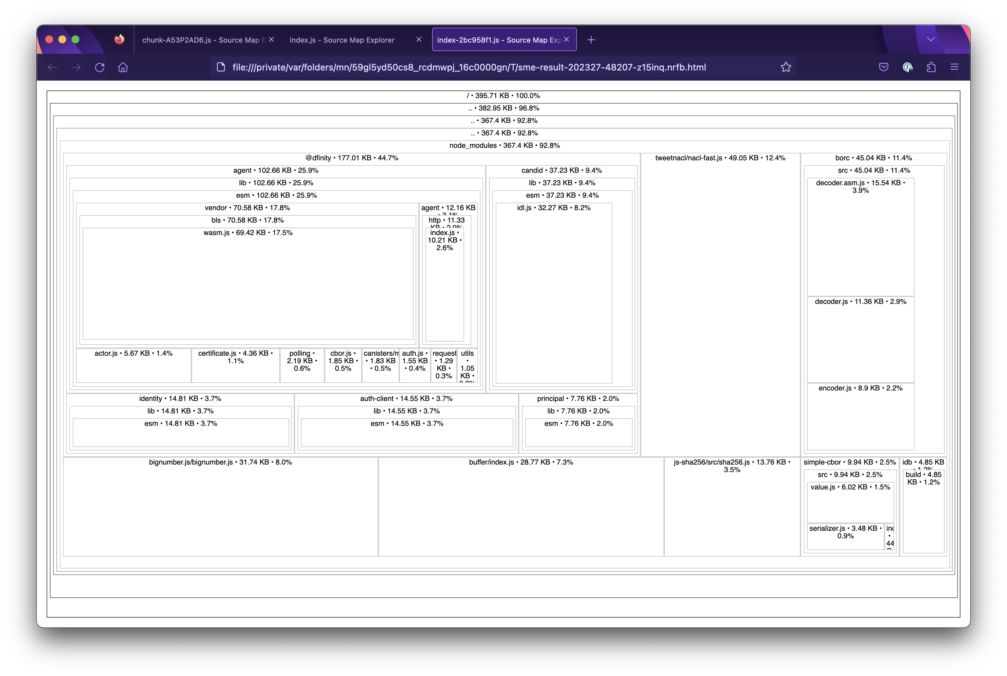Click the principal 7.76 KB header
The height and width of the screenshot is (676, 1007).
[x=578, y=399]
